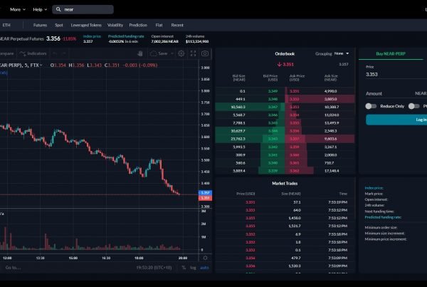Click the chart redo arrow
The image size is (427, 287).
point(64,53)
